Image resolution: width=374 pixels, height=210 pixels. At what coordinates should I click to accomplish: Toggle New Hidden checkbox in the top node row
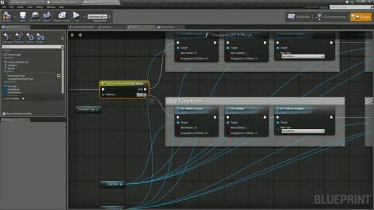tap(196, 53)
